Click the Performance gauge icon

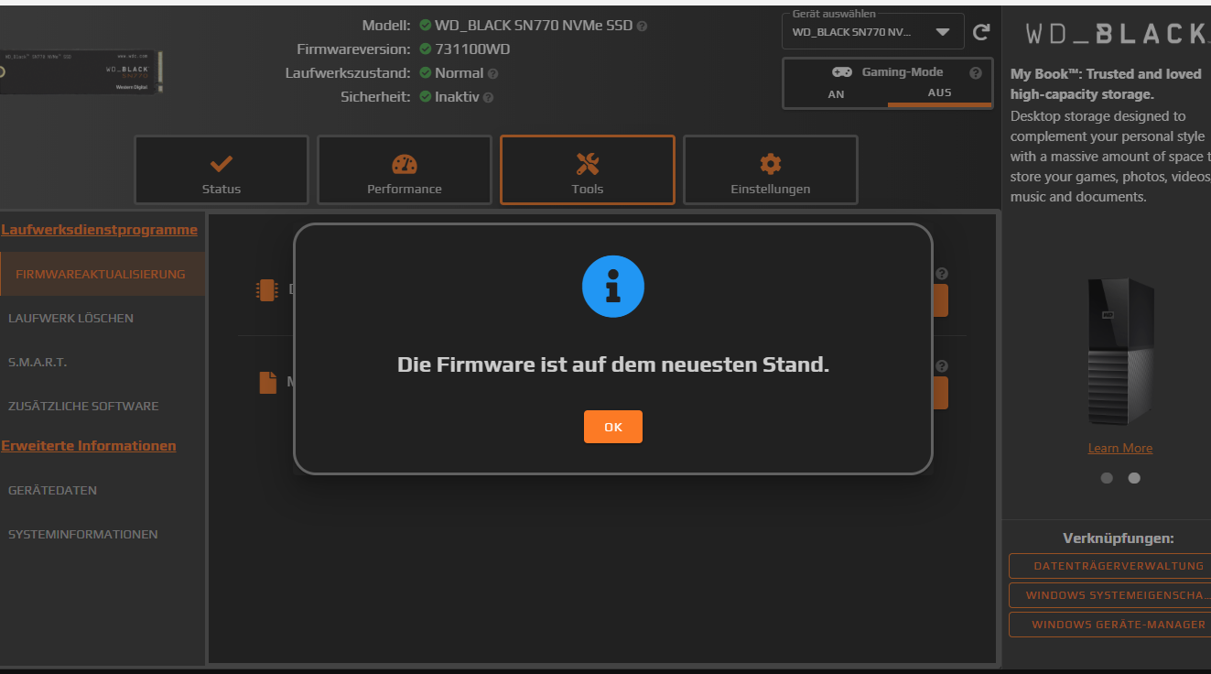tap(405, 164)
